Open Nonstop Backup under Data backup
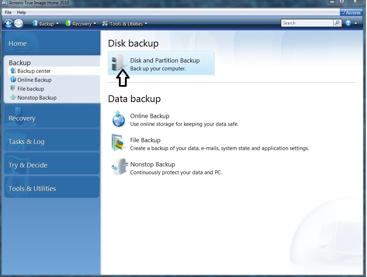The height and width of the screenshot is (277, 367). pyautogui.click(x=153, y=164)
